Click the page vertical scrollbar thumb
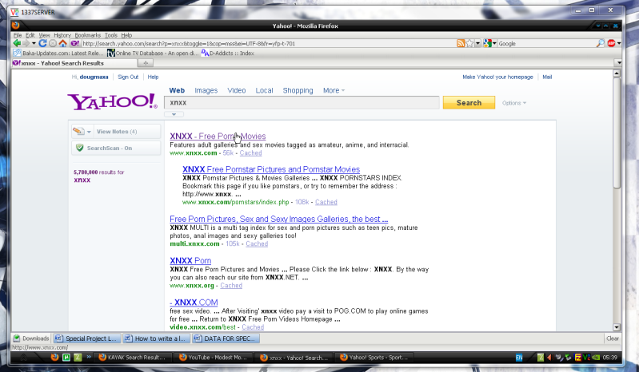The height and width of the screenshot is (372, 639). click(x=617, y=133)
